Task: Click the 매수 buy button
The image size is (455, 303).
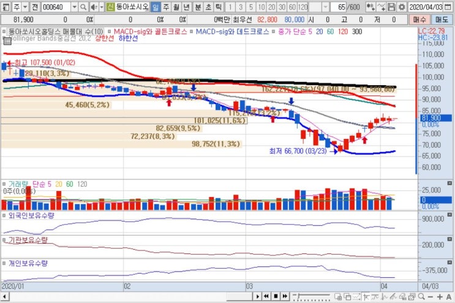Action: pos(419,20)
